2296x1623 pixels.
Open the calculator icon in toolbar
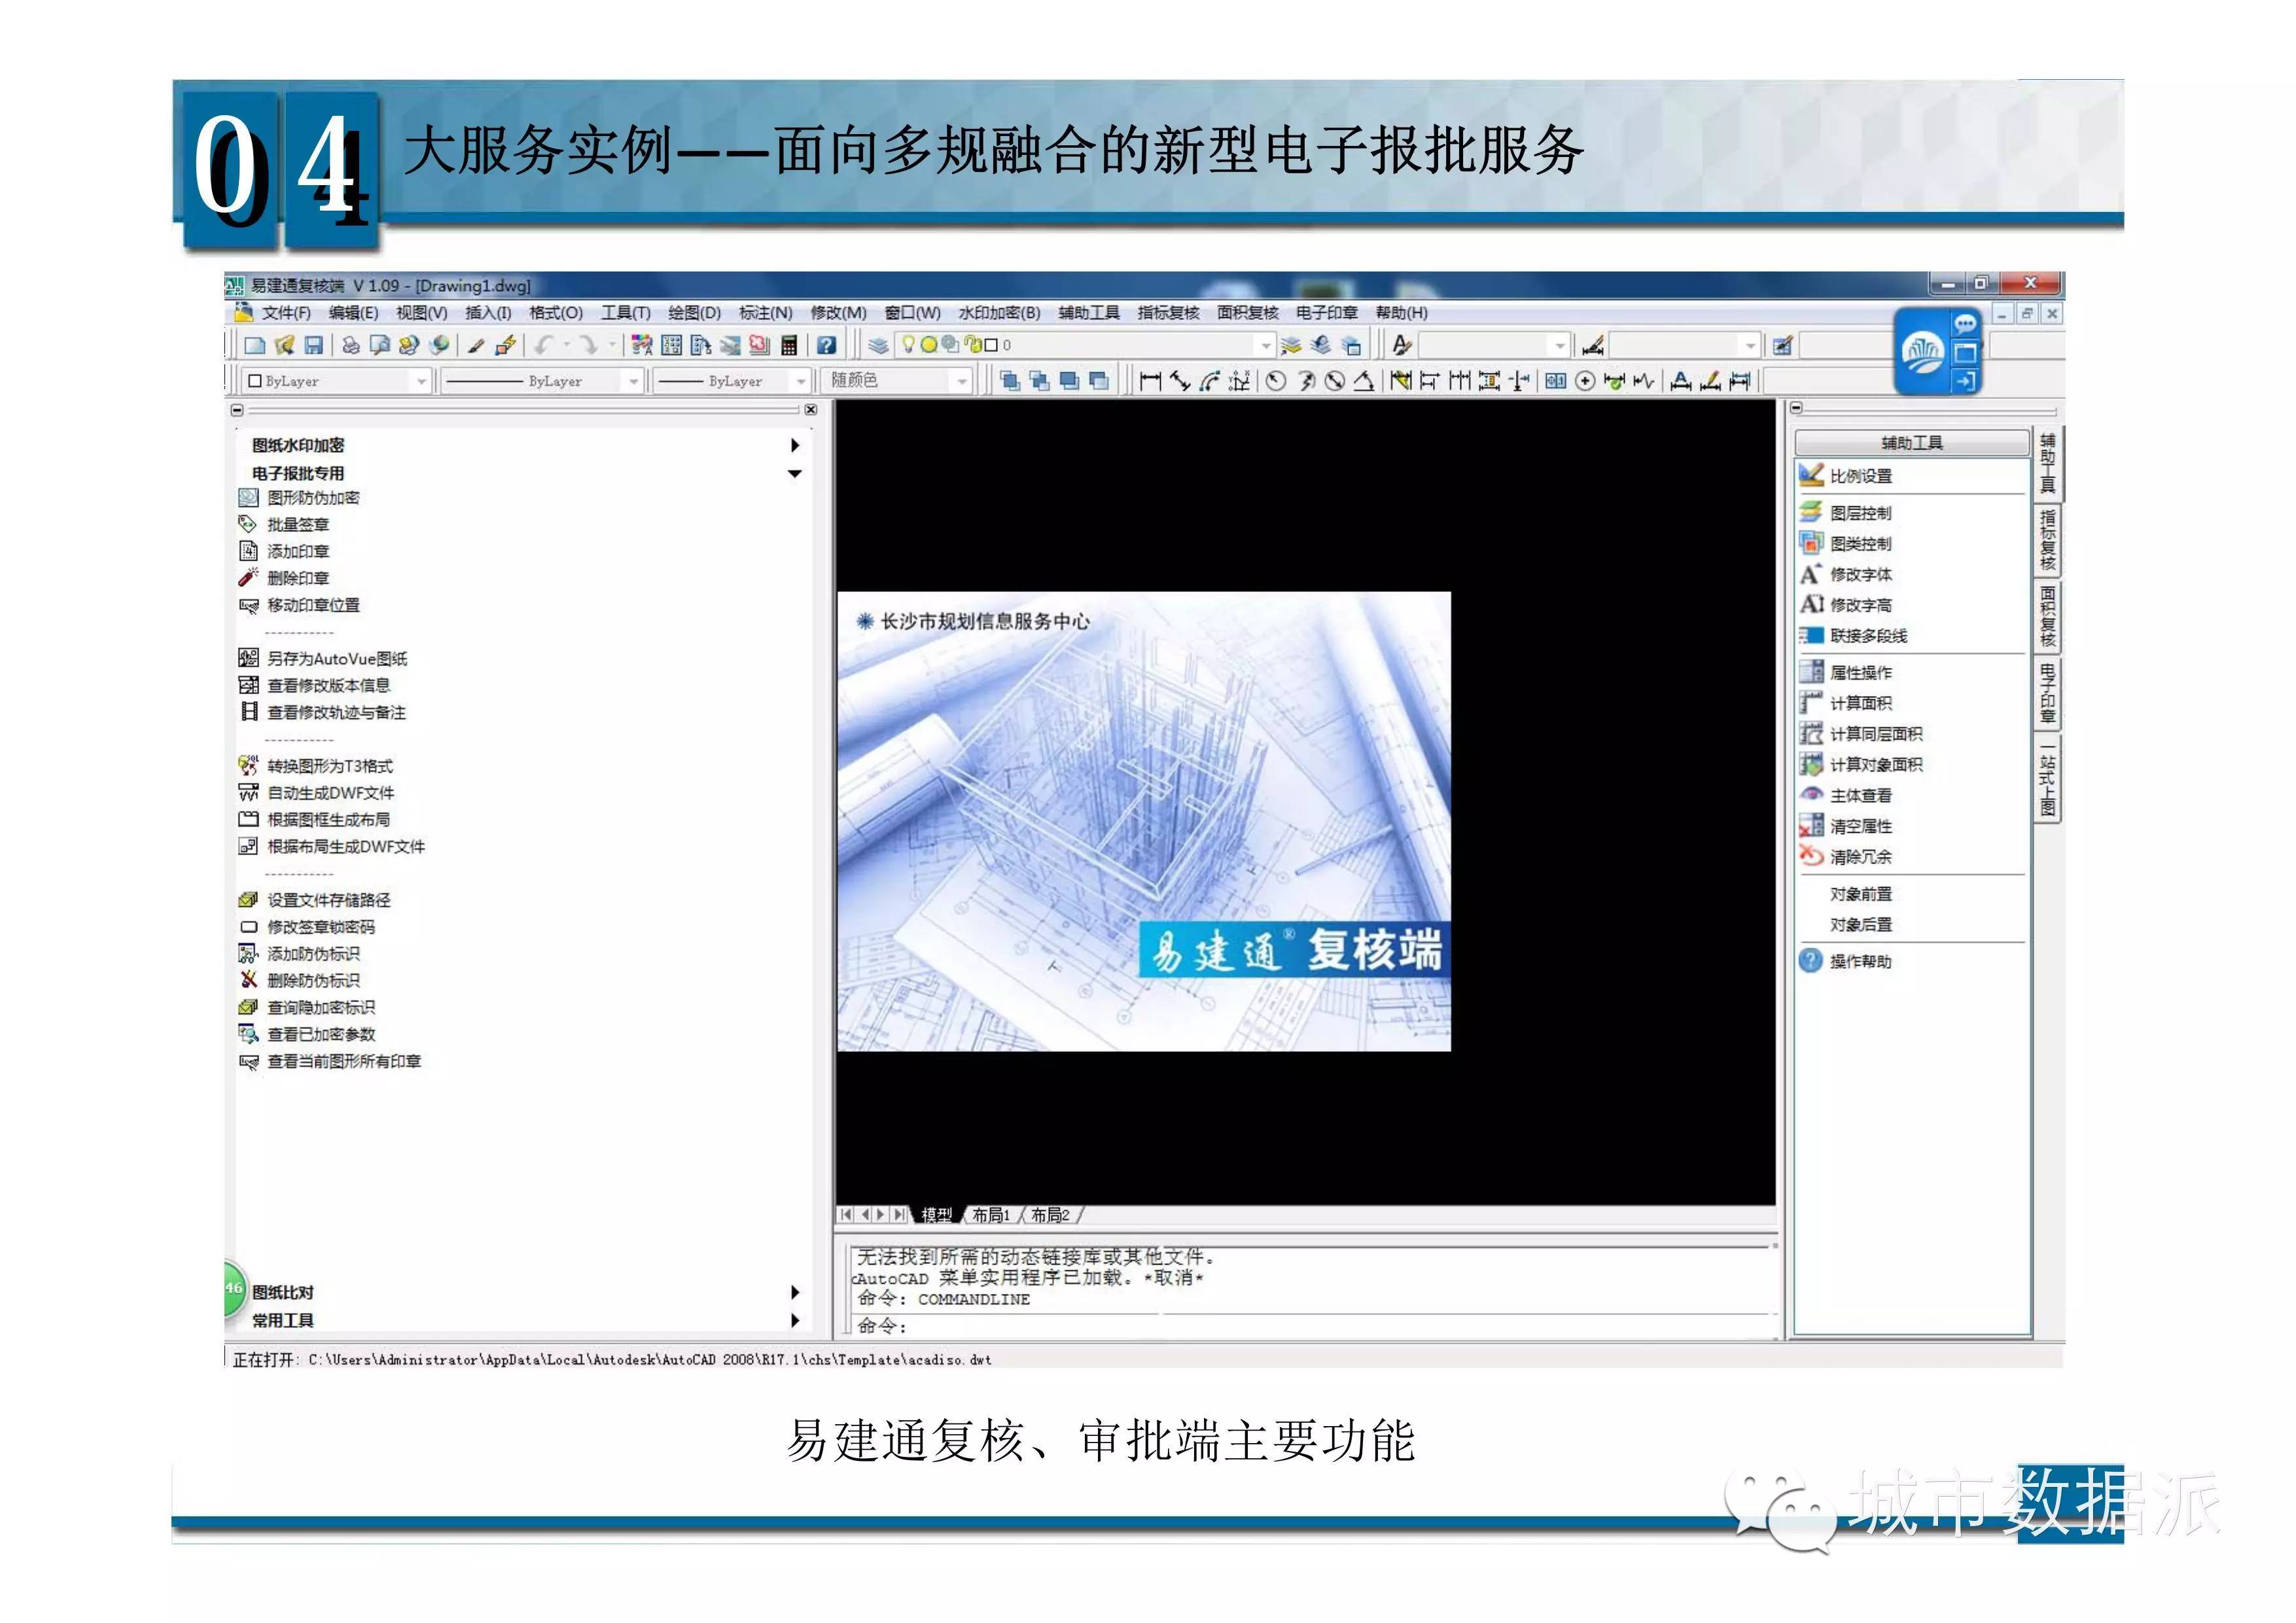click(790, 346)
